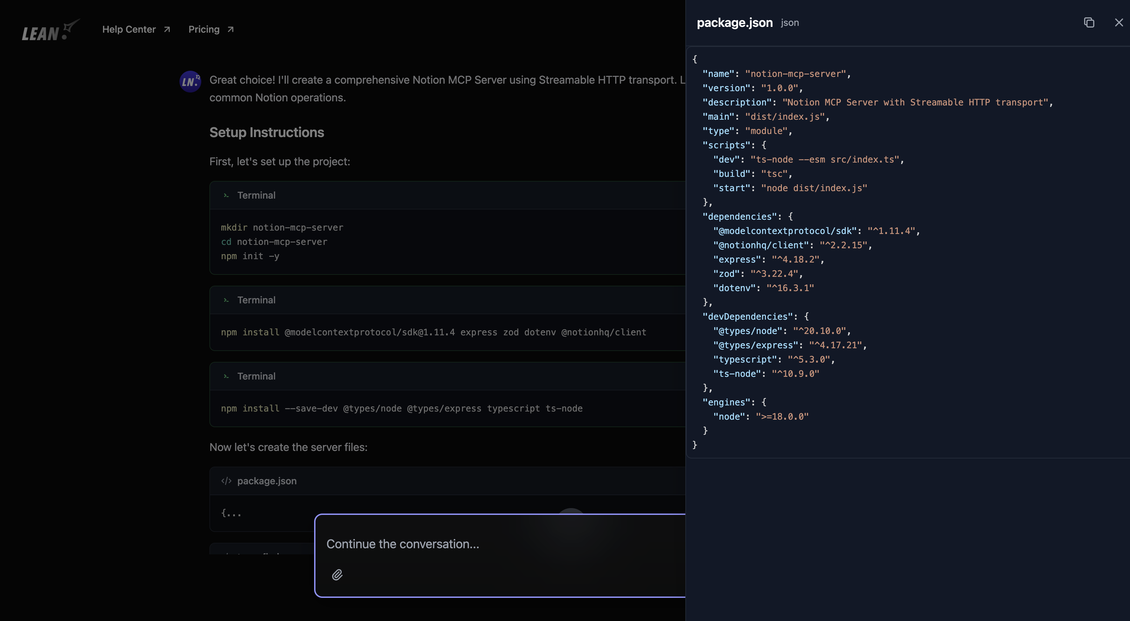Viewport: 1130px width, 621px height.
Task: Click the "type": "module" line
Action: click(747, 131)
